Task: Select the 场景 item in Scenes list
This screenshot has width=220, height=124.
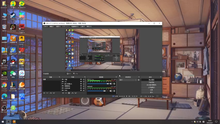Action: click(52, 79)
